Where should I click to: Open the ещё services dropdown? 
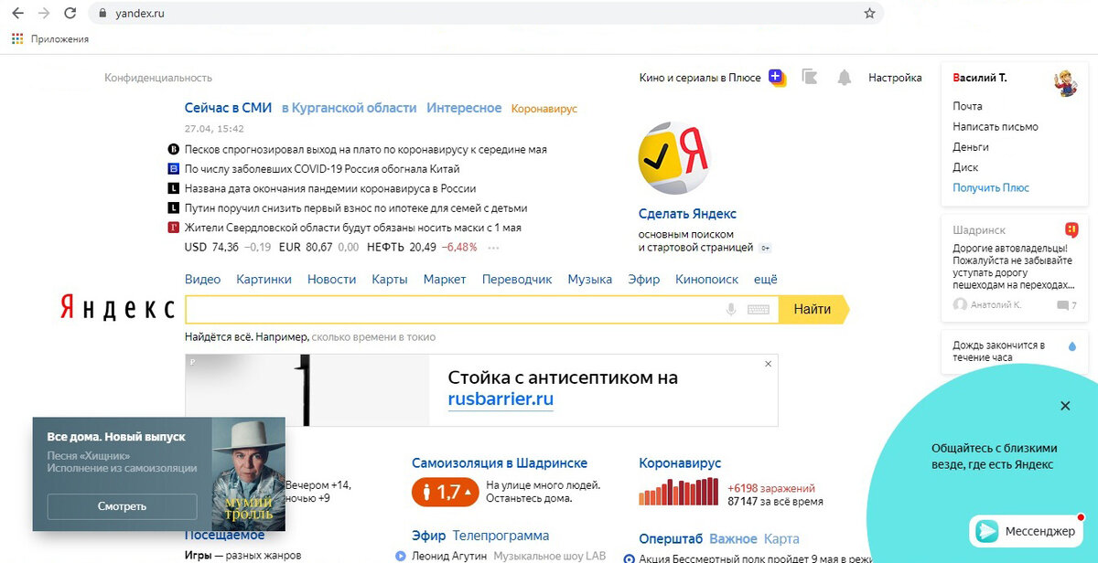(x=765, y=280)
